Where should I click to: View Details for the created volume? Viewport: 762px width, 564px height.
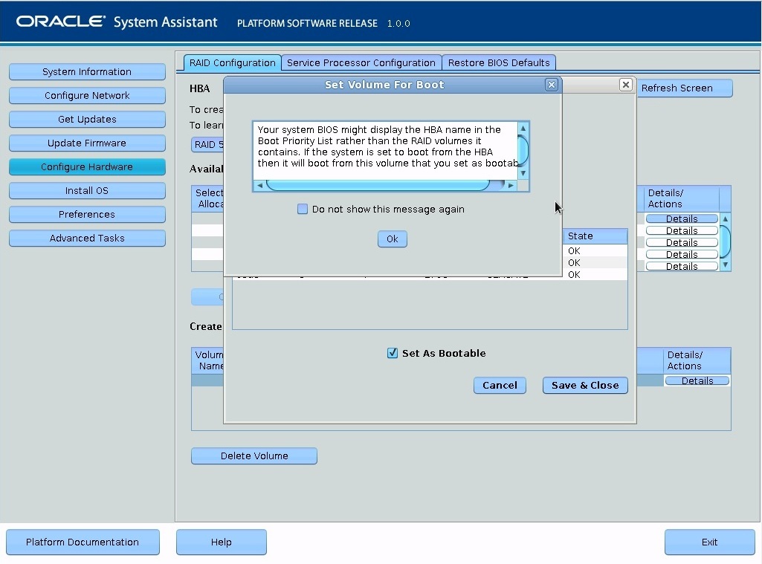coord(697,380)
